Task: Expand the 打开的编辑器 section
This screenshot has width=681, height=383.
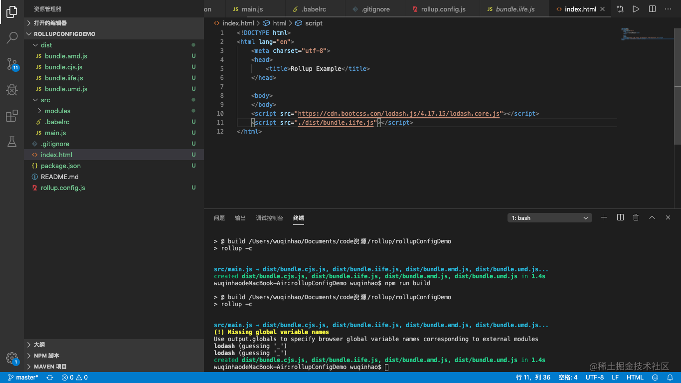Action: (114, 23)
